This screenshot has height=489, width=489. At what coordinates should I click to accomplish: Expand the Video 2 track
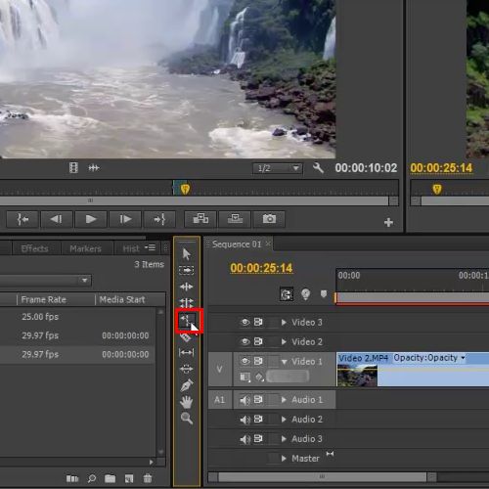284,341
